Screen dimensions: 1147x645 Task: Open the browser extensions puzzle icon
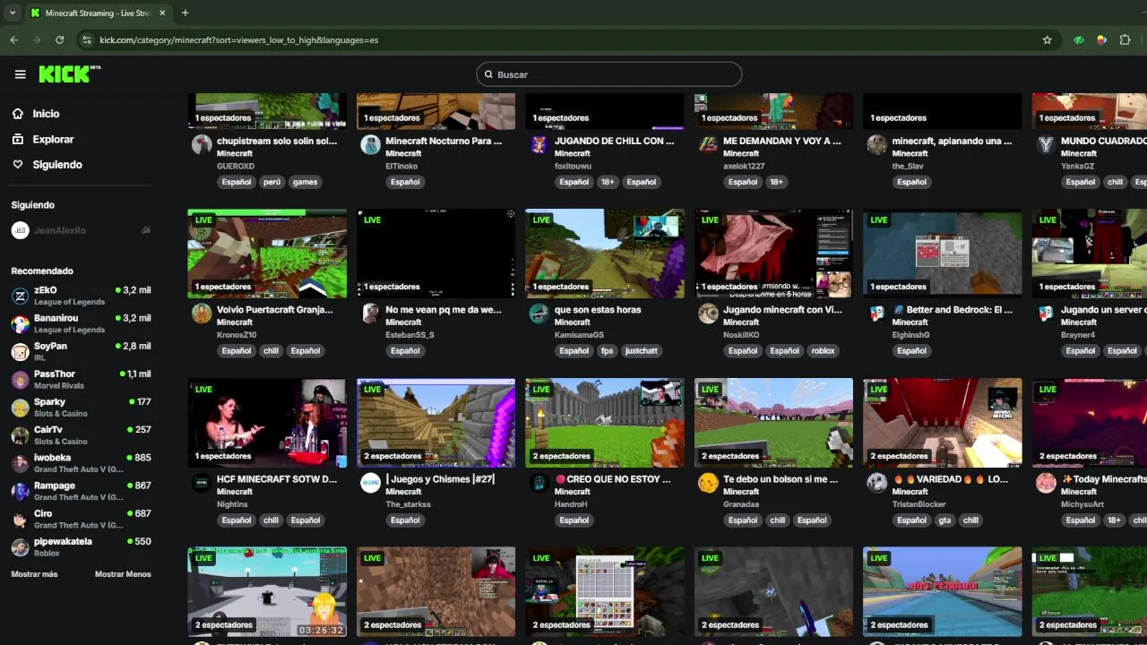[1125, 39]
